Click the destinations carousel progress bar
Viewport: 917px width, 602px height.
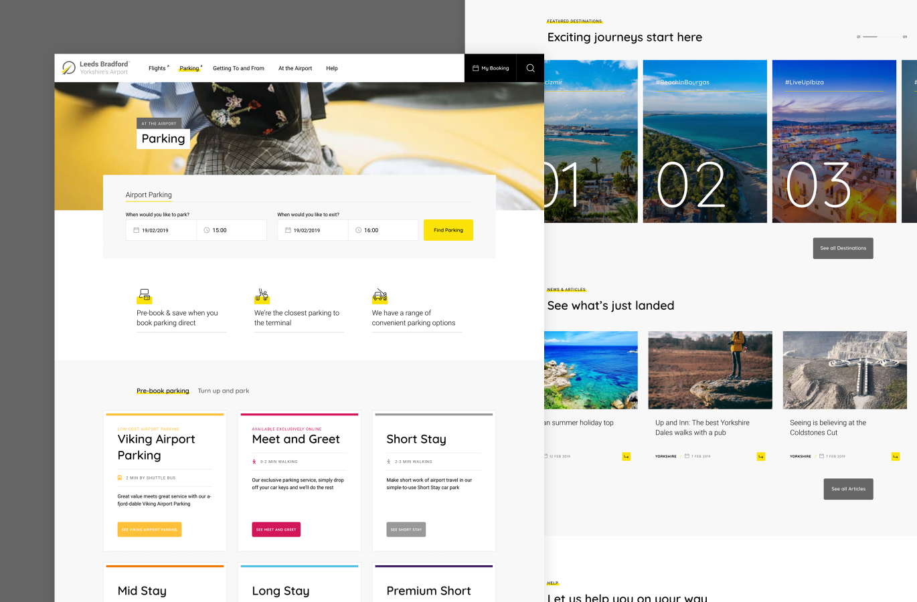(882, 37)
